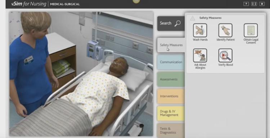The height and width of the screenshot is (138, 270).
Task: Click the yellow circle at top center
Action: click(136, 1)
